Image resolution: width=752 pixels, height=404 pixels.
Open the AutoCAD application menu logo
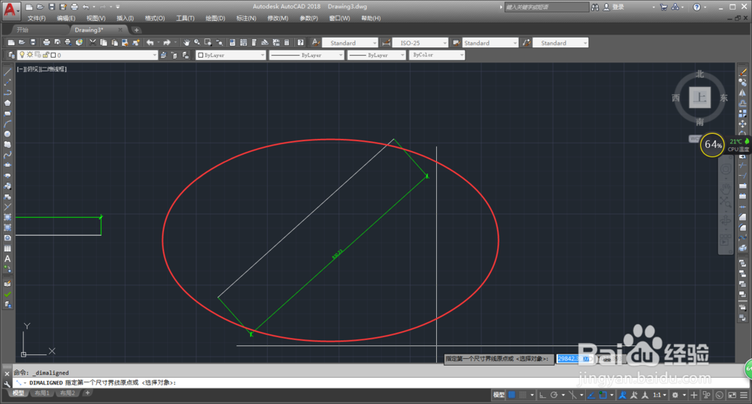click(10, 10)
